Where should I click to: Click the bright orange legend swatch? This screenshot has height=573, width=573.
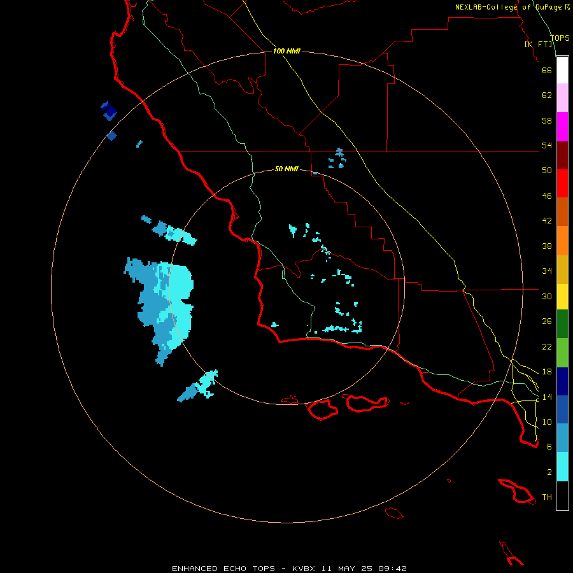[x=562, y=241]
